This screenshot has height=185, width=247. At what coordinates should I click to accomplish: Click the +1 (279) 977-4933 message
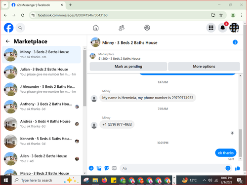(117, 124)
